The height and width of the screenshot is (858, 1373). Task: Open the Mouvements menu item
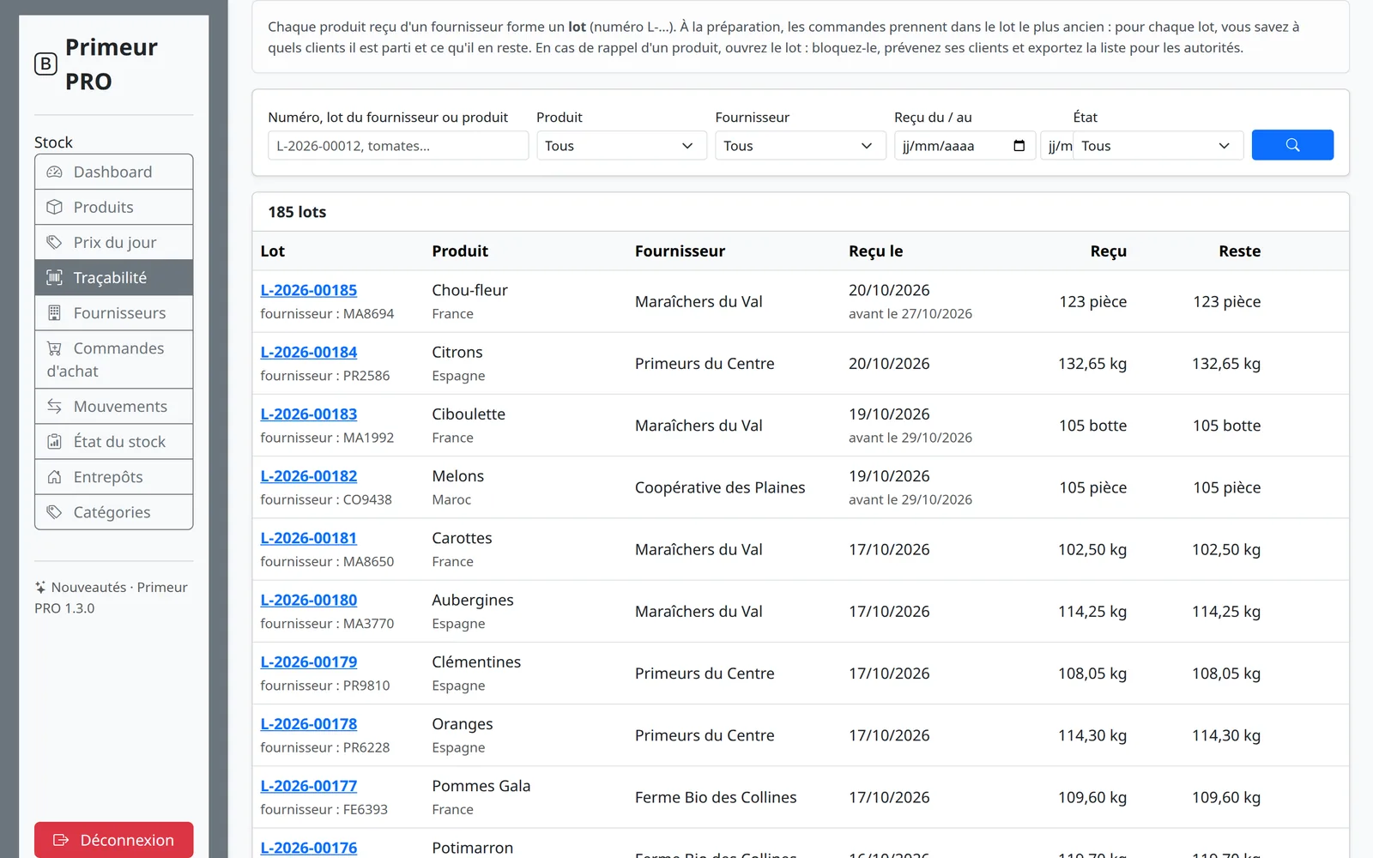point(113,406)
